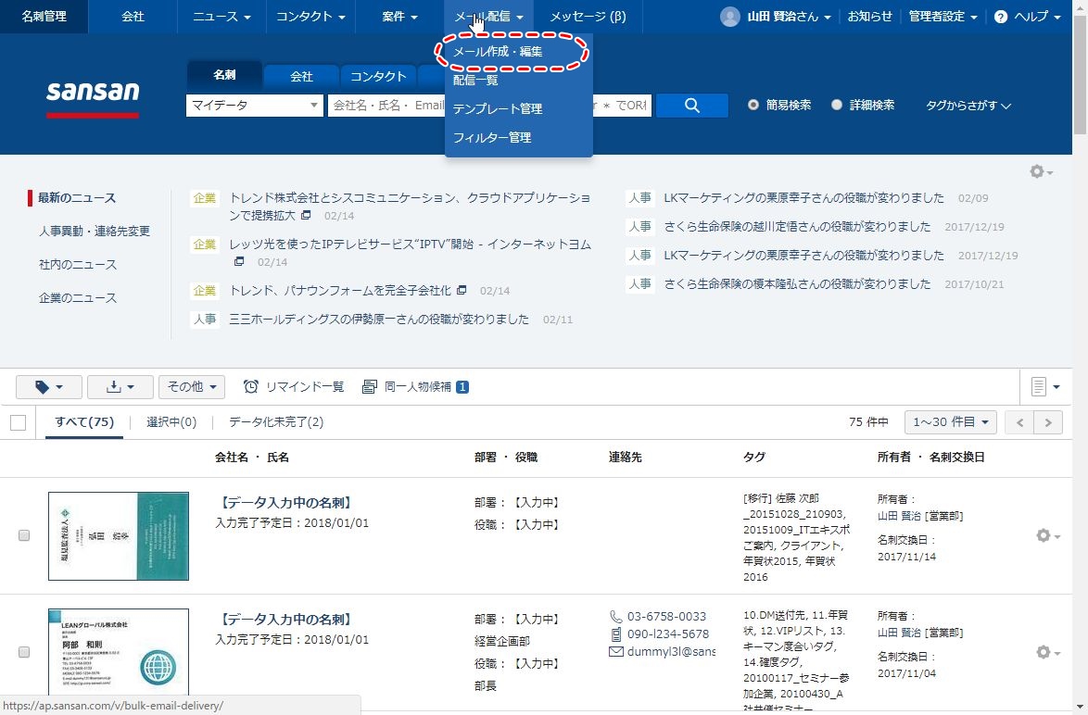Click the help question mark icon
Viewport: 1088px width, 715px height.
pos(1001,17)
